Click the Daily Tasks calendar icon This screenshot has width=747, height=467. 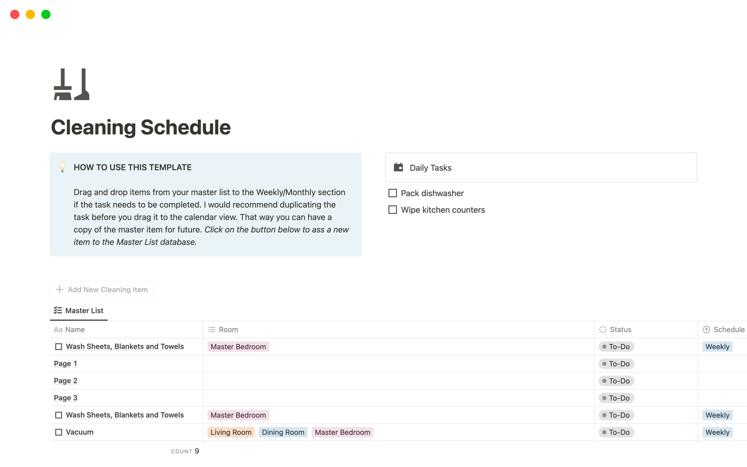[398, 167]
